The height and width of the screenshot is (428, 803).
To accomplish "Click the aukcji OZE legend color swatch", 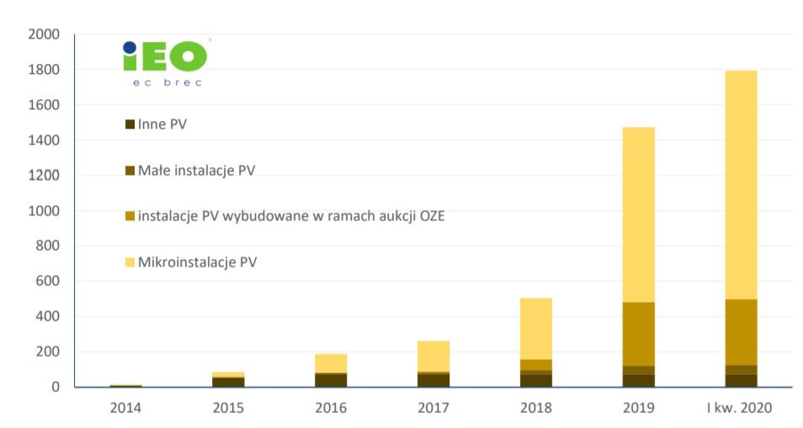I will click(130, 216).
